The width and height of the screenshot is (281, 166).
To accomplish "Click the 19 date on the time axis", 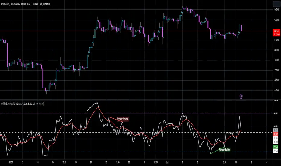I will (76, 162).
